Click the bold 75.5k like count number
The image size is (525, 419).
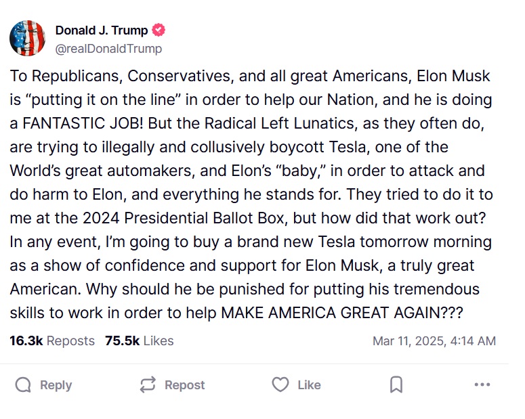tap(122, 341)
